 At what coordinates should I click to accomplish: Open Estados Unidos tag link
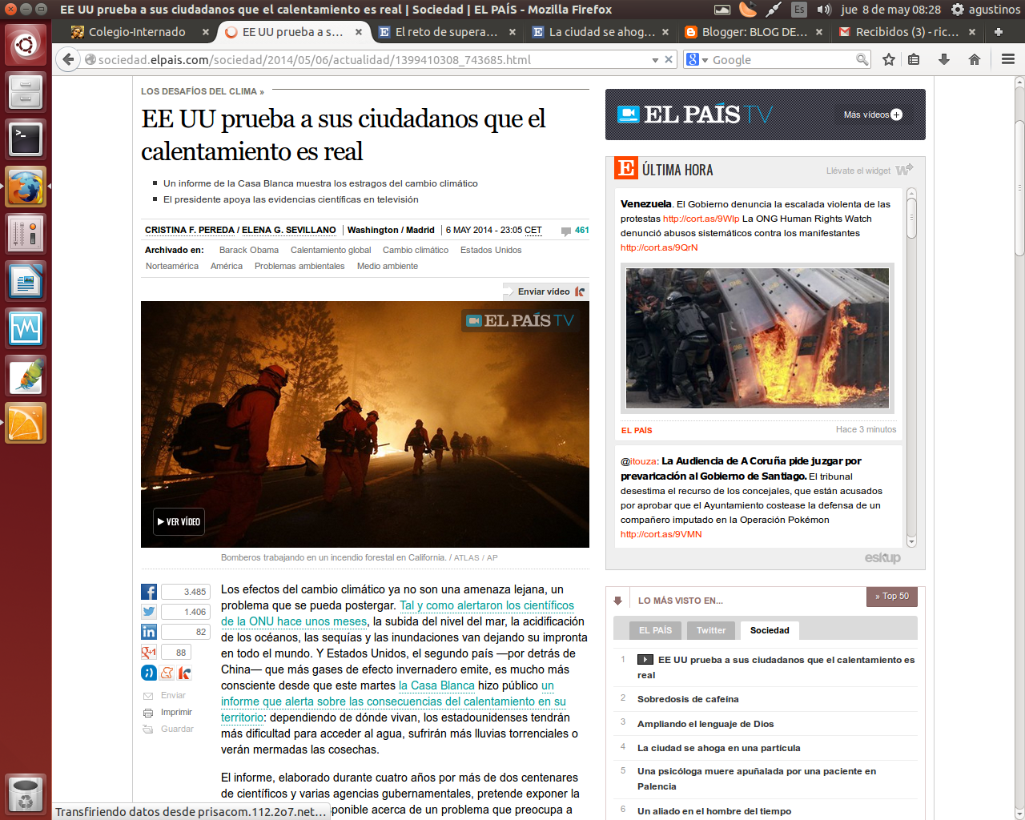coord(491,251)
